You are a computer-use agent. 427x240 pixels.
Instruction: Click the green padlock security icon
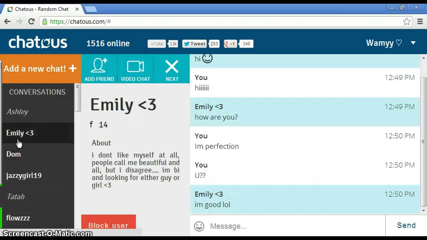45,22
